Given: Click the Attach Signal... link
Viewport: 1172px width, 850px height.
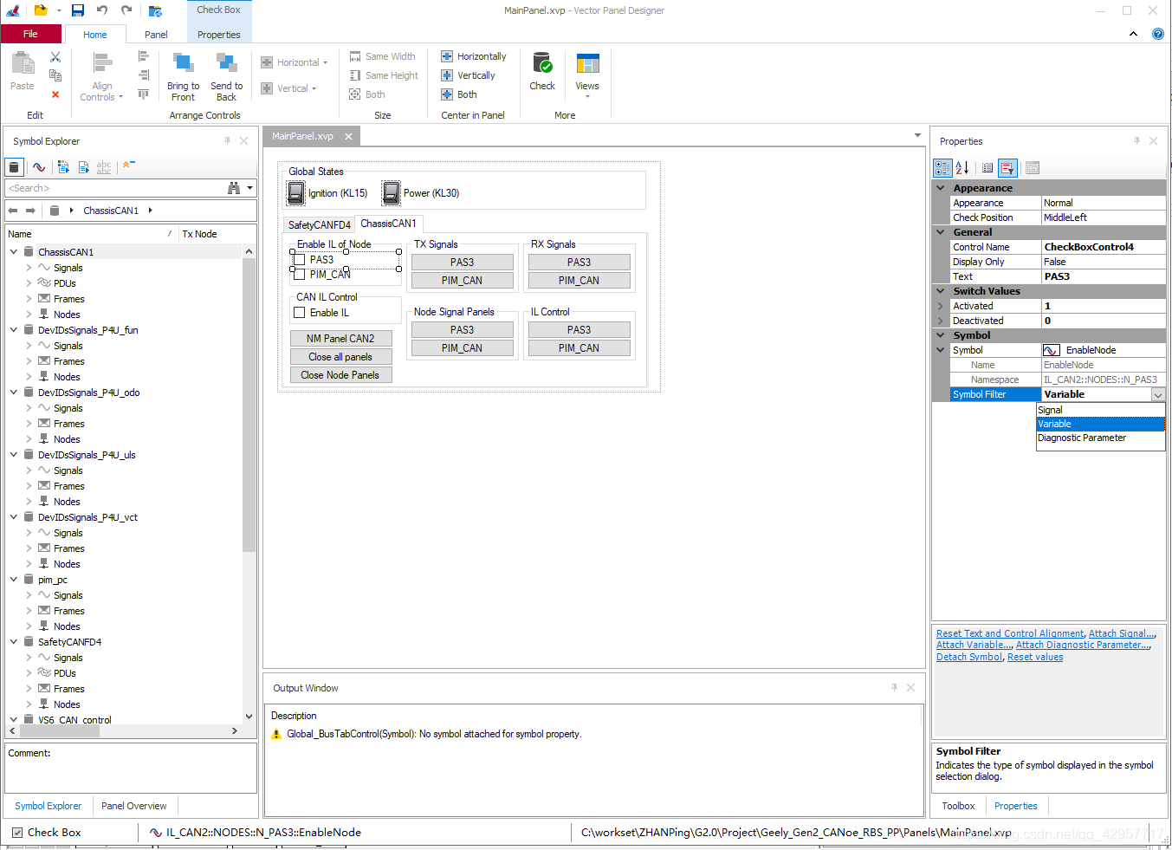Looking at the screenshot, I should coord(1121,633).
